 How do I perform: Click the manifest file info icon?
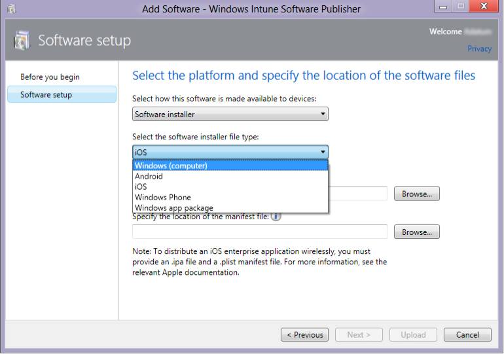click(x=276, y=217)
